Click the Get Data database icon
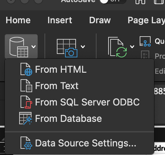 click(19, 47)
